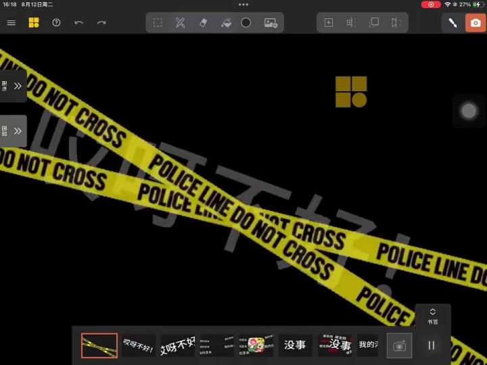Expand the 图层 side panel

click(x=12, y=131)
